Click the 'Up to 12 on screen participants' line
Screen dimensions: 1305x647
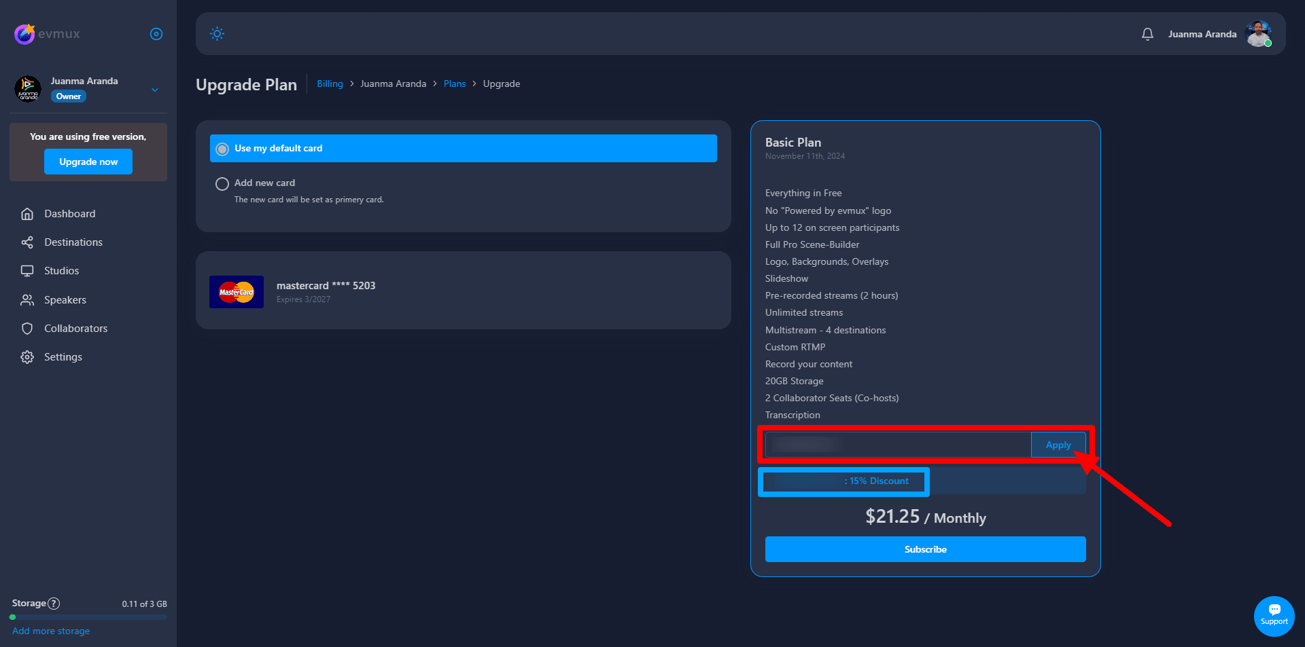(x=833, y=228)
